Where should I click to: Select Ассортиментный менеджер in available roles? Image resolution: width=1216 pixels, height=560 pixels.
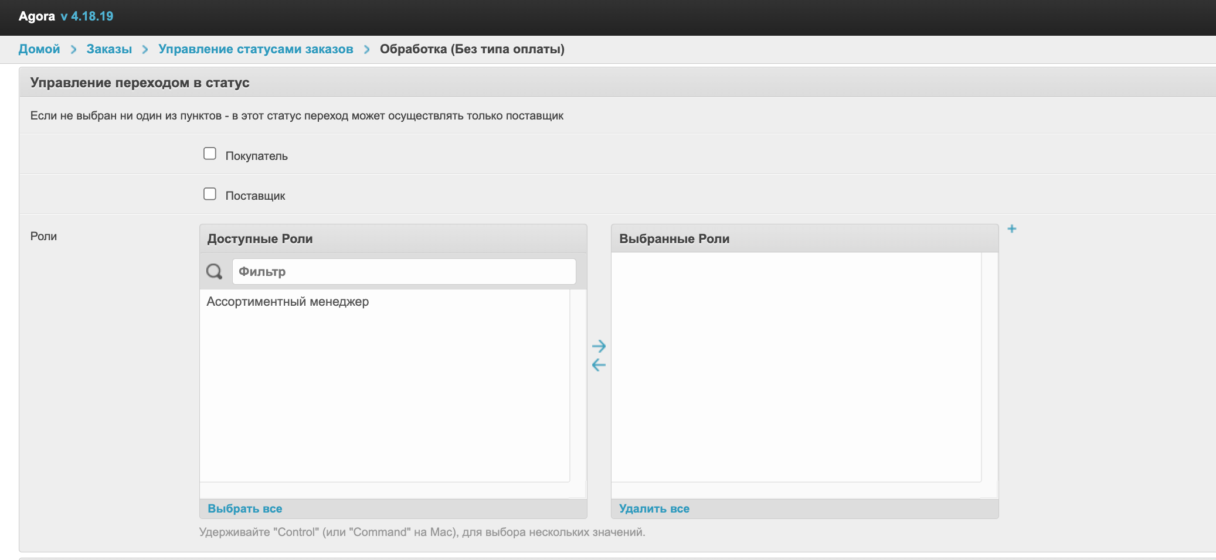tap(287, 302)
